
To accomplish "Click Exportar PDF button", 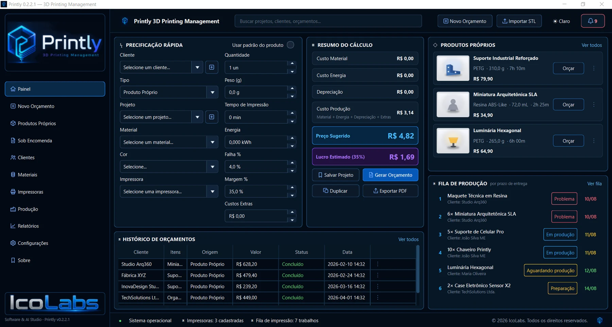I will pos(390,191).
